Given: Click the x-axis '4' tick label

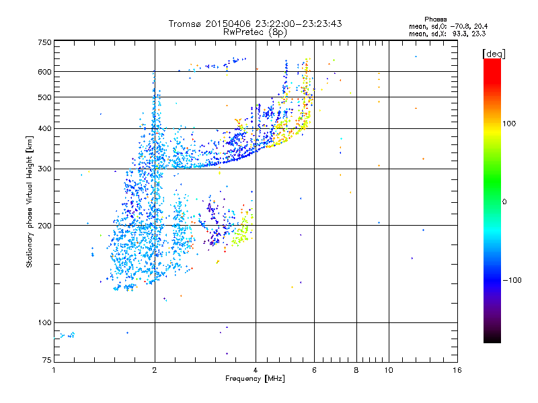Looking at the screenshot, I should [256, 370].
